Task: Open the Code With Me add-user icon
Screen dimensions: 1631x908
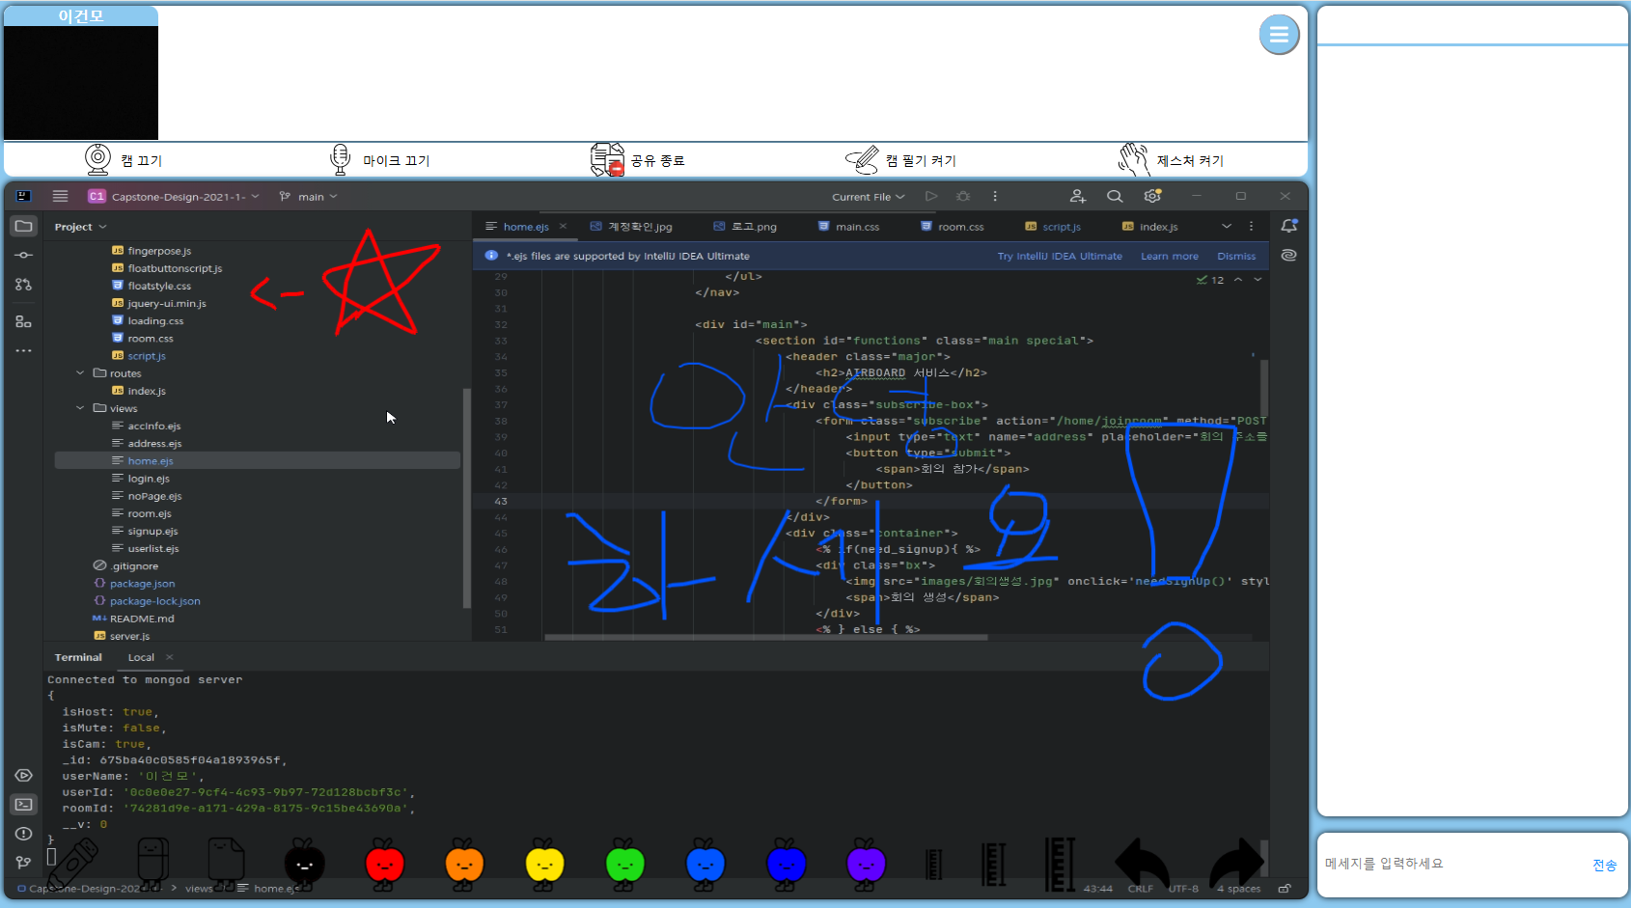Action: pos(1078,196)
